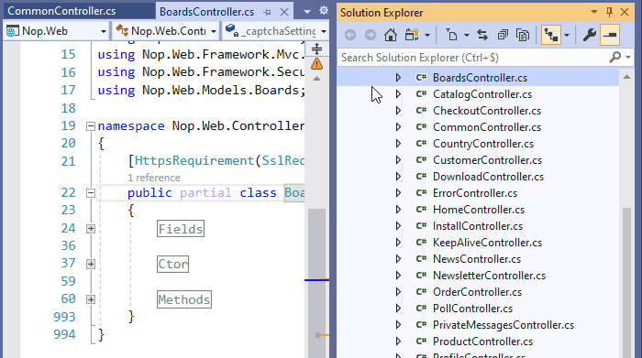Click the collapsed Fields box
642x358 pixels.
tap(181, 229)
